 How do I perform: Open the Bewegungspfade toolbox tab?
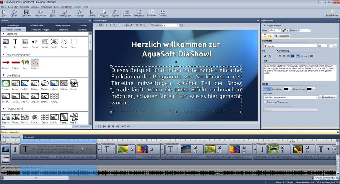[x=63, y=25]
